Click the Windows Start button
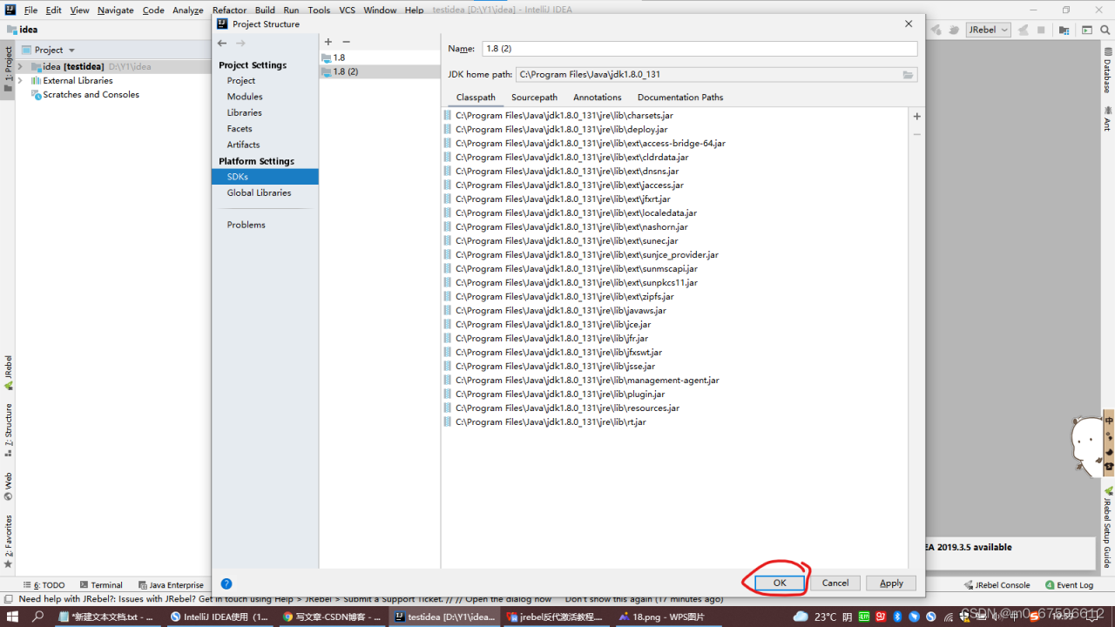The width and height of the screenshot is (1115, 627). (12, 617)
